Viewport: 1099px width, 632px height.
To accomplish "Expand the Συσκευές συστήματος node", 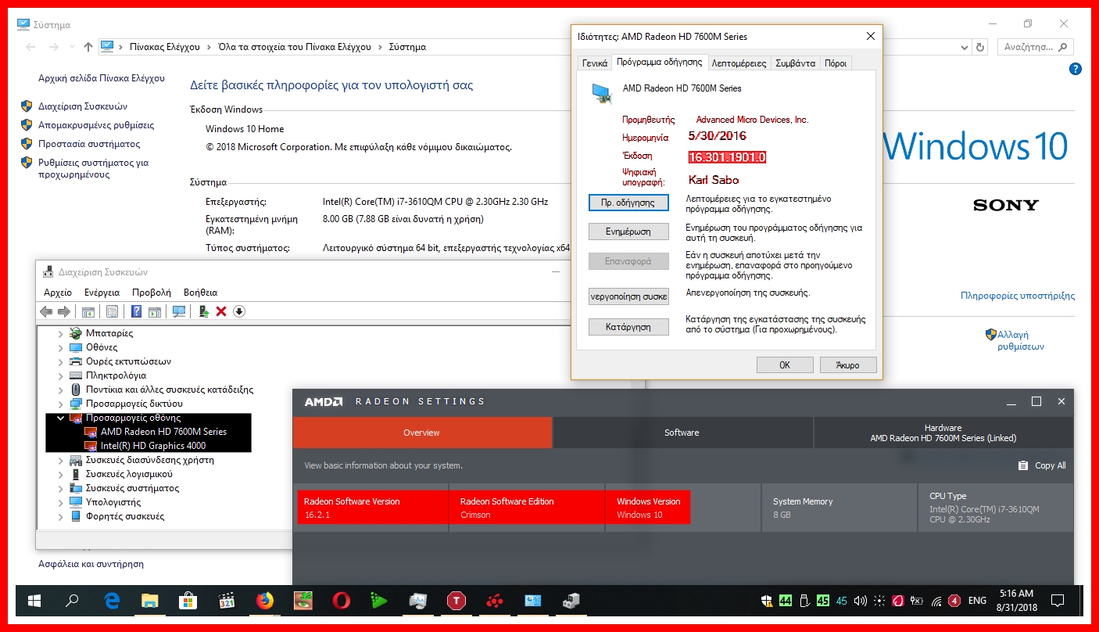I will pyautogui.click(x=61, y=488).
